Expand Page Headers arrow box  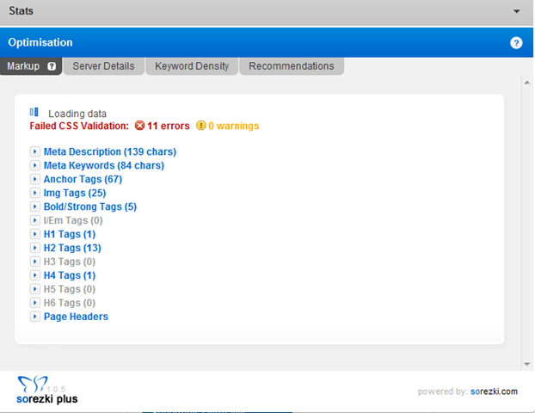click(x=34, y=317)
